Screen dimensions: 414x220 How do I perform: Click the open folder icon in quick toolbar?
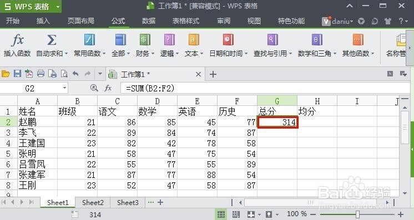(x=6, y=74)
